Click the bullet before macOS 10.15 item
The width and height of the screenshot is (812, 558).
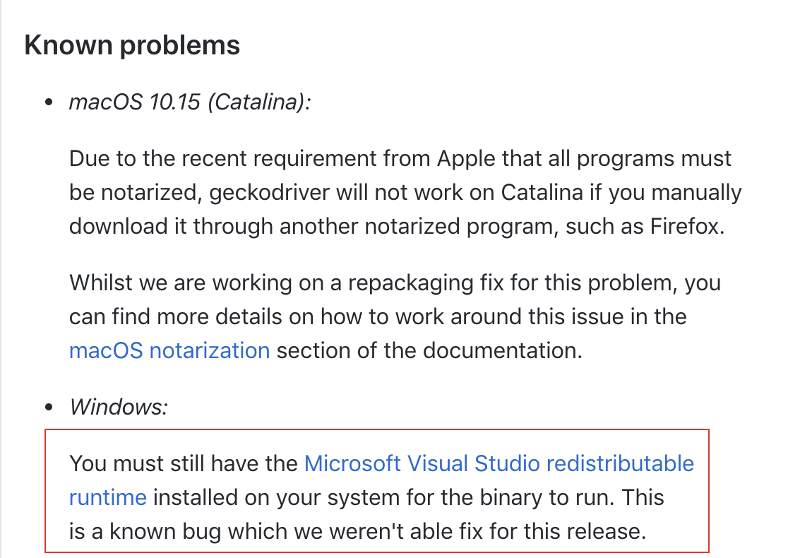click(49, 102)
